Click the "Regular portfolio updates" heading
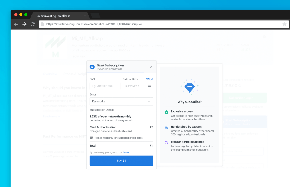Screen dimensions: 290x187 click(x=187, y=142)
